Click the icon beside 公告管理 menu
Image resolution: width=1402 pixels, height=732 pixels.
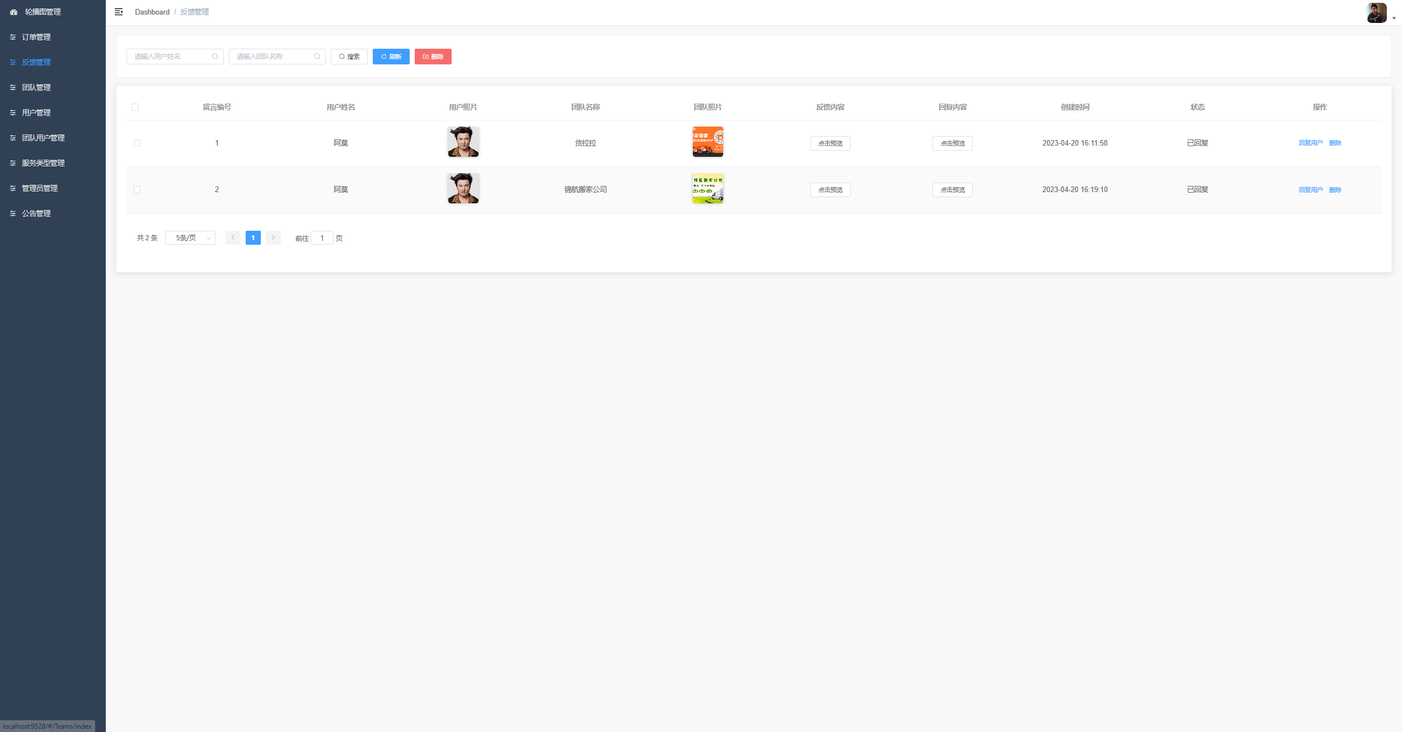13,213
